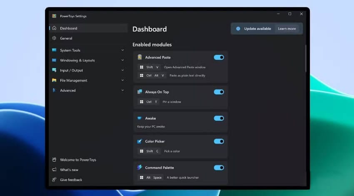Toggle off the Color Picker module
Viewport: 354px width, 196px height.
(219, 141)
